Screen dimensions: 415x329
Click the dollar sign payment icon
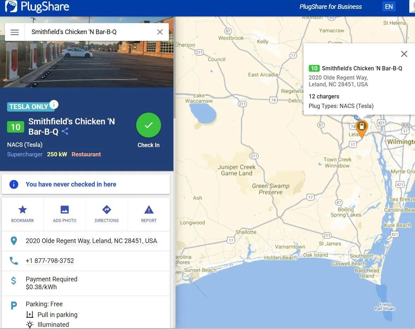coord(14,280)
